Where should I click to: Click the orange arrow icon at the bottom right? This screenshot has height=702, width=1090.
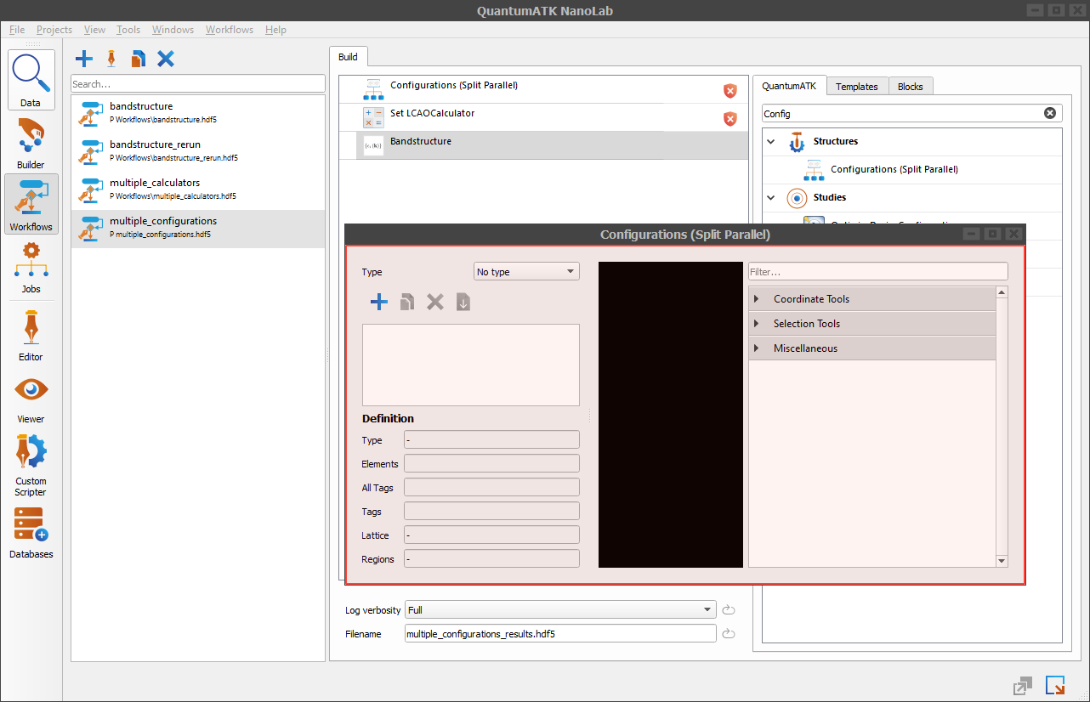pos(1055,686)
